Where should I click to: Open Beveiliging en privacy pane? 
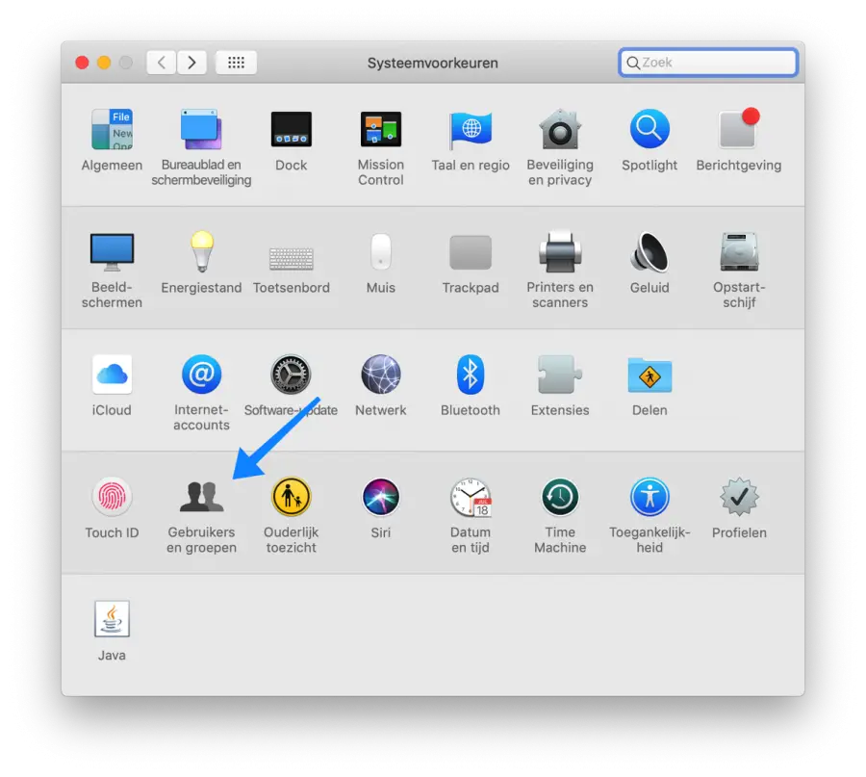click(x=560, y=129)
